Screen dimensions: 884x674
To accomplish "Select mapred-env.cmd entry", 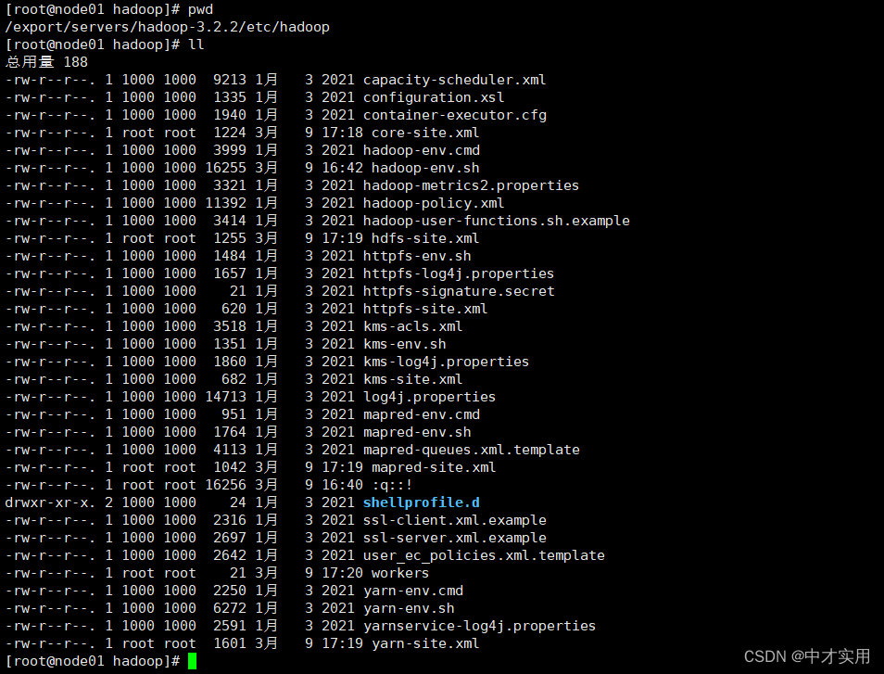I will 422,414.
